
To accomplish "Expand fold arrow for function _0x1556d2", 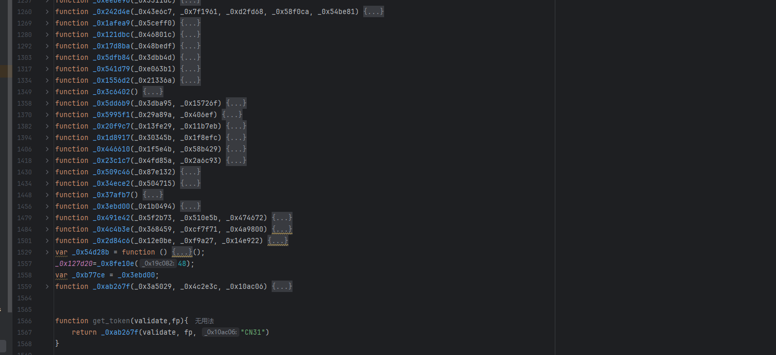I will point(47,80).
